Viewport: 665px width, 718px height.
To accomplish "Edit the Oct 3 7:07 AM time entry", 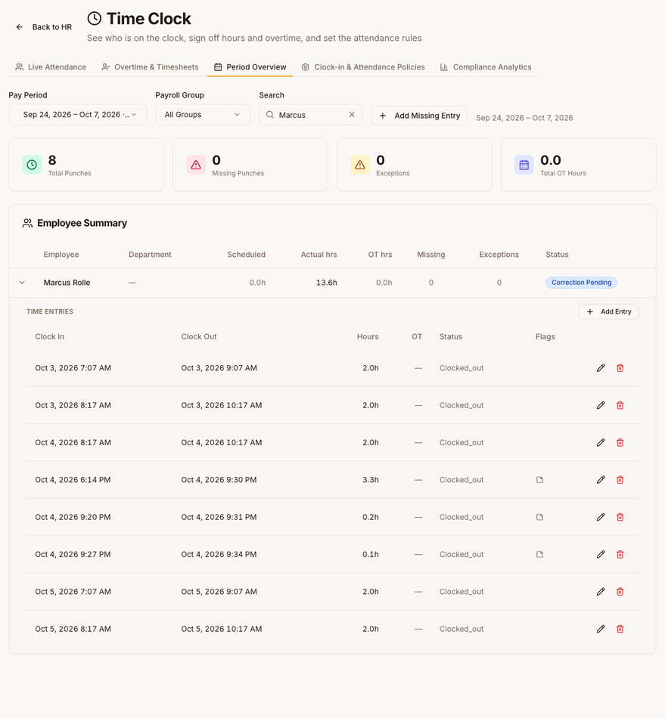I will [x=601, y=368].
